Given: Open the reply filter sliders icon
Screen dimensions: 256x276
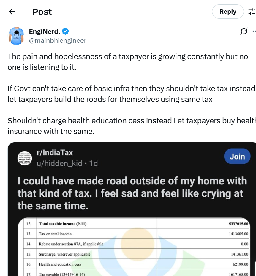Looking at the screenshot, I should [252, 12].
